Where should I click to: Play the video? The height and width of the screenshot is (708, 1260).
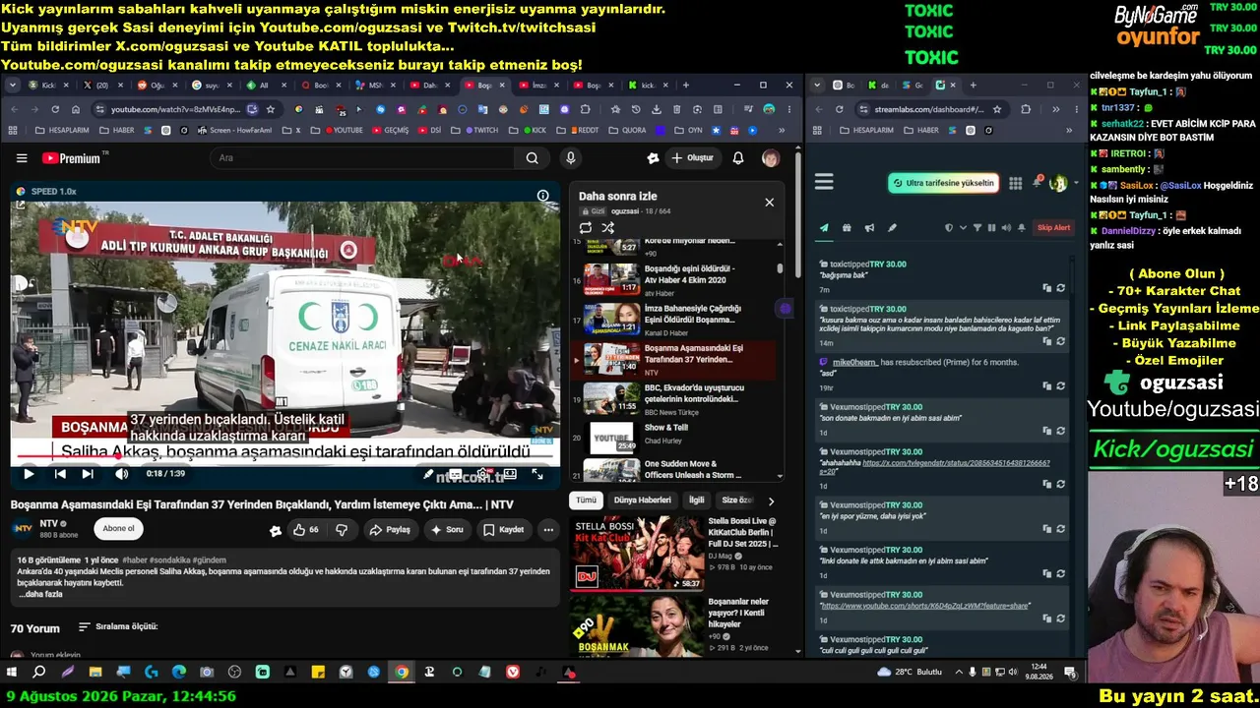point(29,474)
